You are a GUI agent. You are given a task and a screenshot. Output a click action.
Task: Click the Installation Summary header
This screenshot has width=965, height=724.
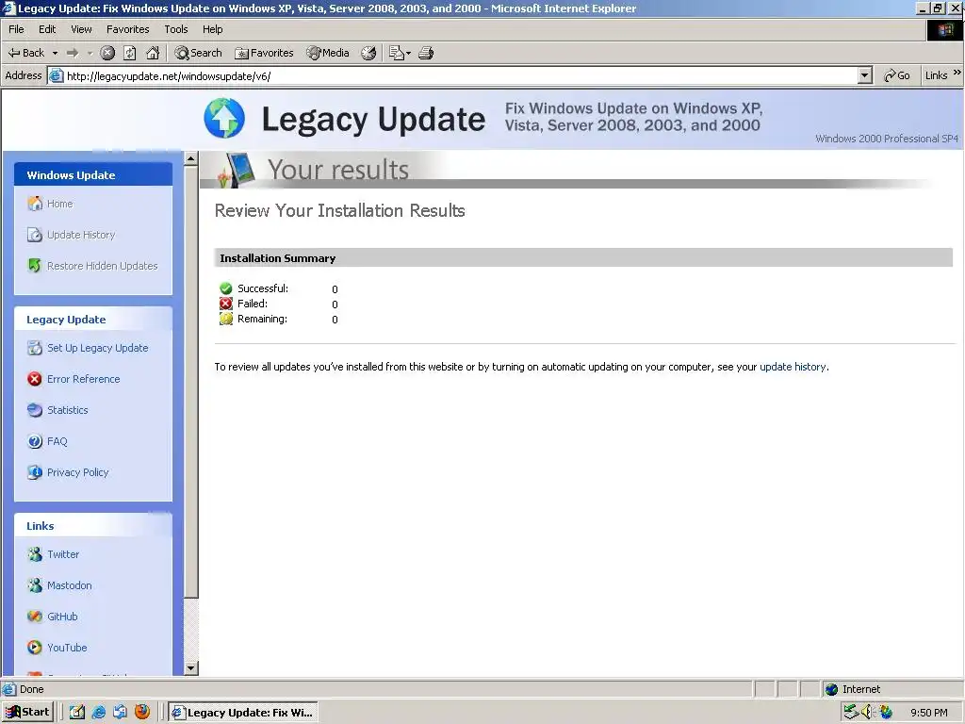[x=583, y=258]
